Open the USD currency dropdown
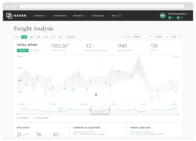The width and height of the screenshot is (196, 141). (x=176, y=37)
